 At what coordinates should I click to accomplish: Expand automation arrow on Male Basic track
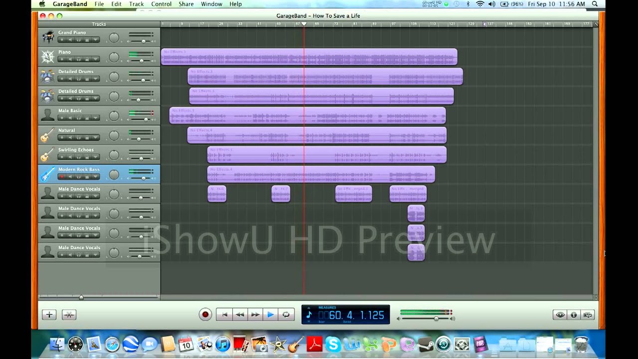click(95, 118)
